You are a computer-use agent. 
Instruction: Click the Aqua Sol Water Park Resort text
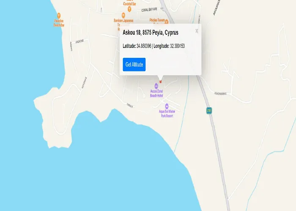pyautogui.click(x=167, y=114)
